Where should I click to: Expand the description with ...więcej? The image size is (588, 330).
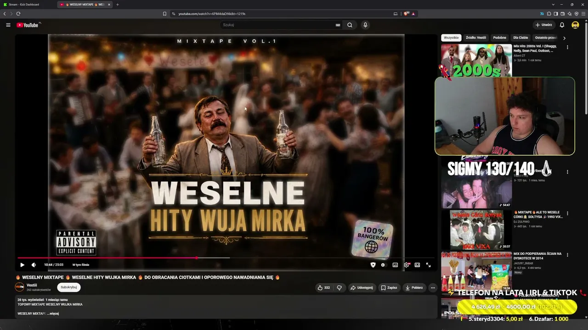(52, 313)
